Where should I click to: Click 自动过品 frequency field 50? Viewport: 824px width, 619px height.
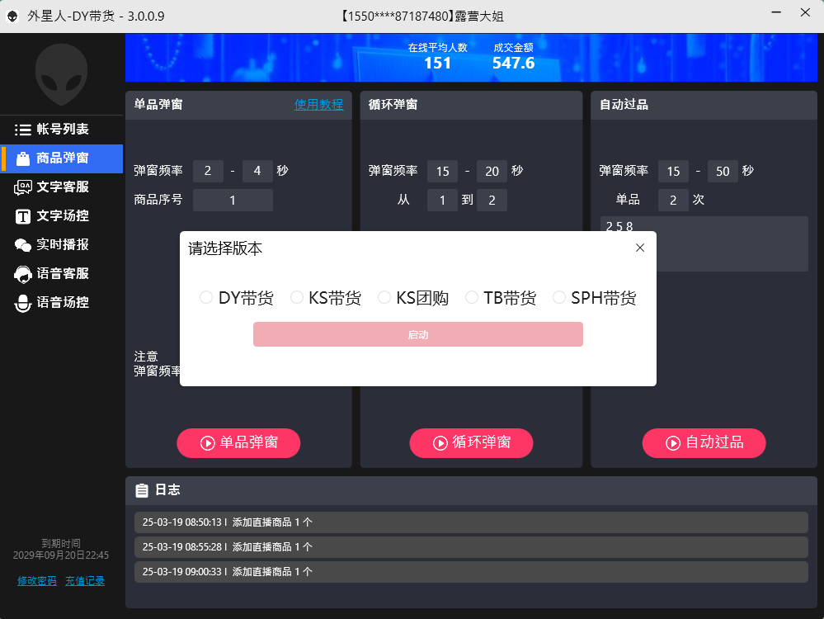click(x=723, y=171)
